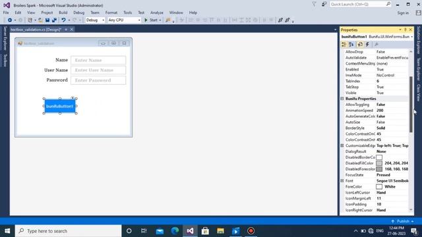Open the document tab list dropdown arrow
Screen dimensions: 422x237
click(x=335, y=30)
